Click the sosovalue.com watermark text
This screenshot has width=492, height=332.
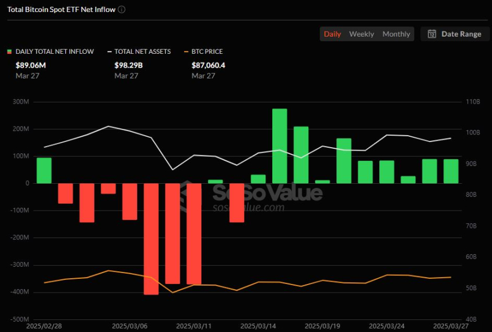tap(248, 207)
